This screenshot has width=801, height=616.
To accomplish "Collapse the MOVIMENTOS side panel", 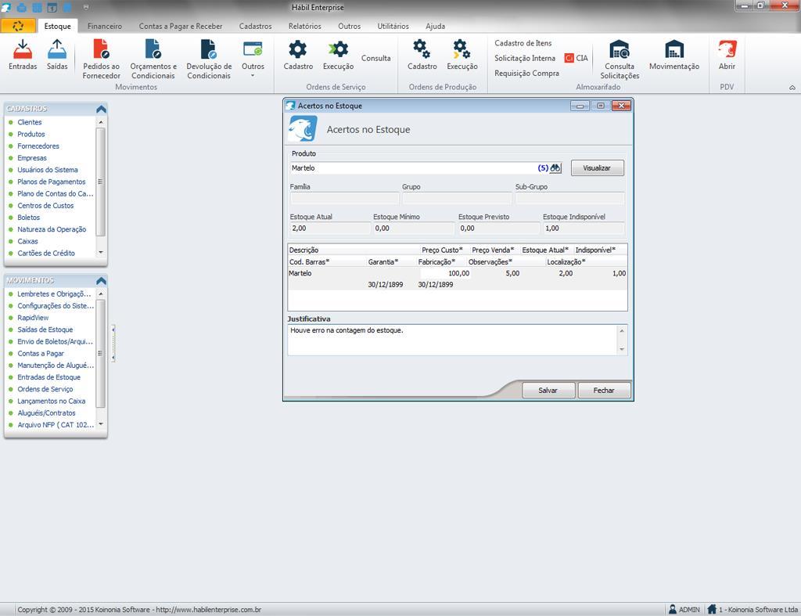I will [x=101, y=281].
